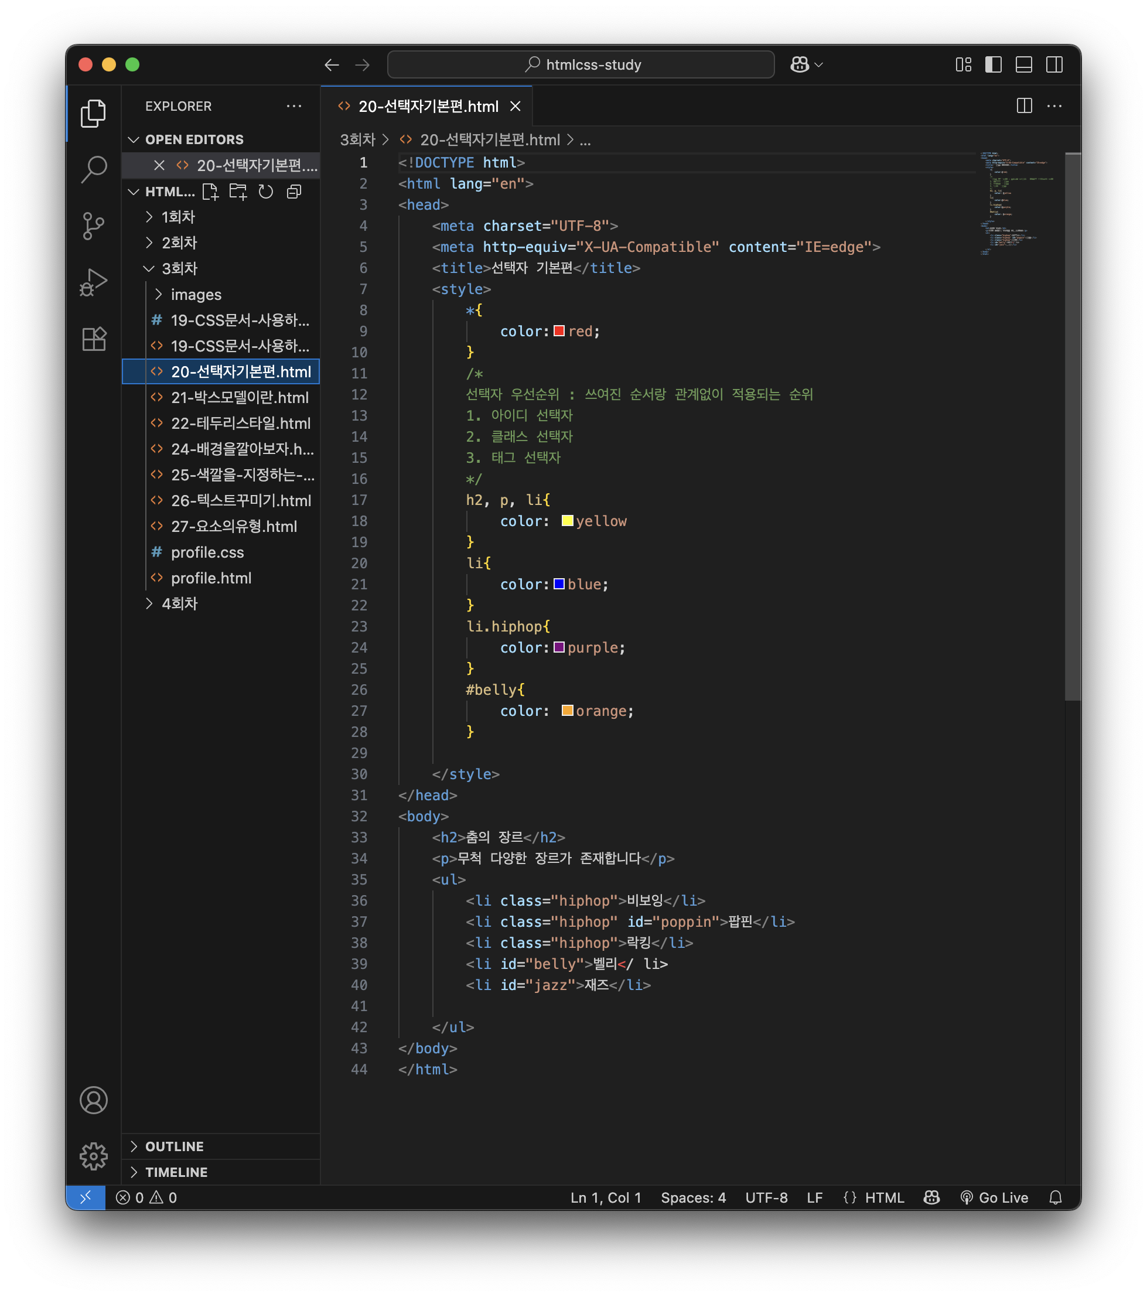The width and height of the screenshot is (1147, 1297).
Task: Open the Source Control view
Action: (x=94, y=226)
